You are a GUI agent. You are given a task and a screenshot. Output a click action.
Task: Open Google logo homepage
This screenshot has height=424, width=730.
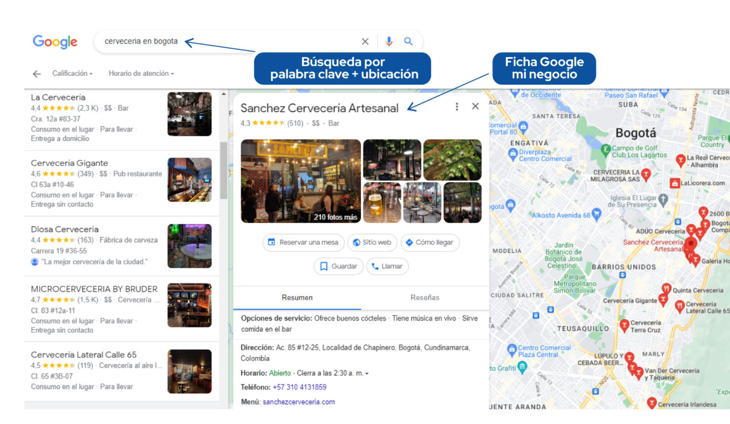(55, 42)
